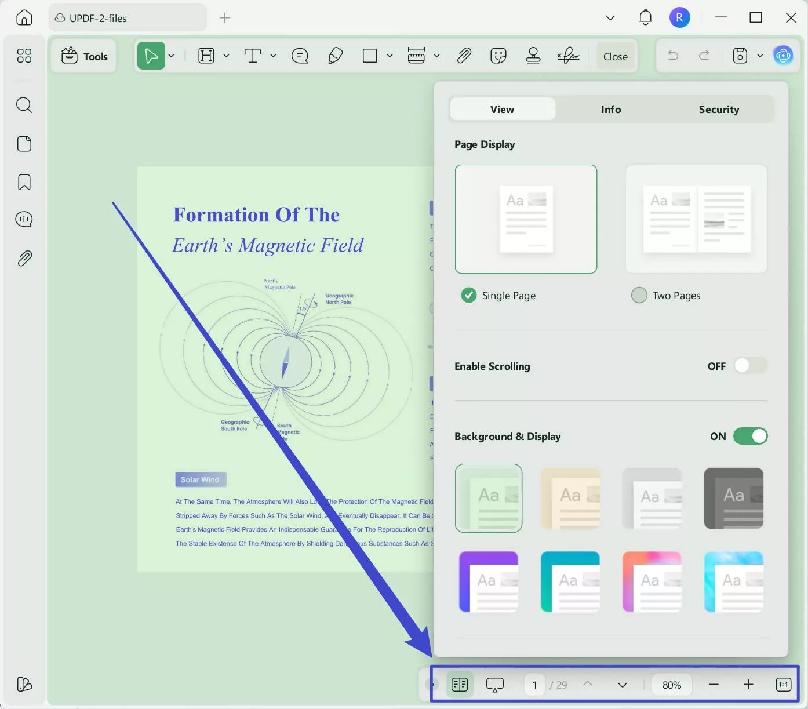The image size is (808, 709).
Task: Choose the dark gray background theme swatch
Action: coord(734,499)
